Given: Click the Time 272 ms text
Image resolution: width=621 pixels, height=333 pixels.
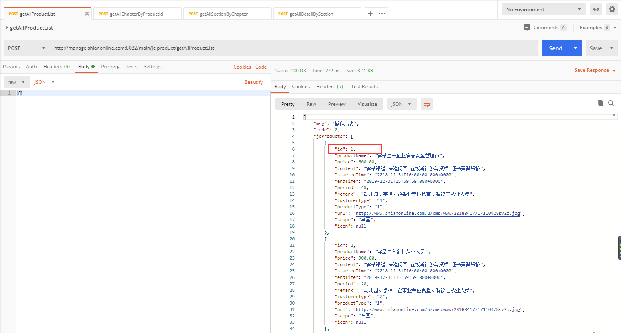Looking at the screenshot, I should 326,71.
